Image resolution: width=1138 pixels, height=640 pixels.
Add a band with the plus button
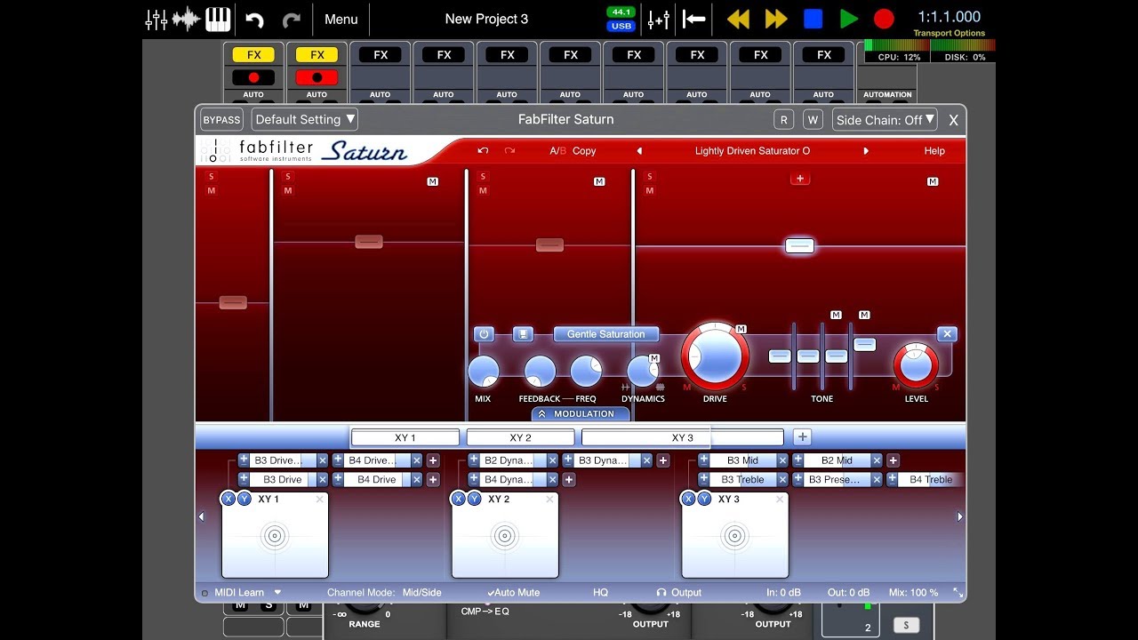799,179
